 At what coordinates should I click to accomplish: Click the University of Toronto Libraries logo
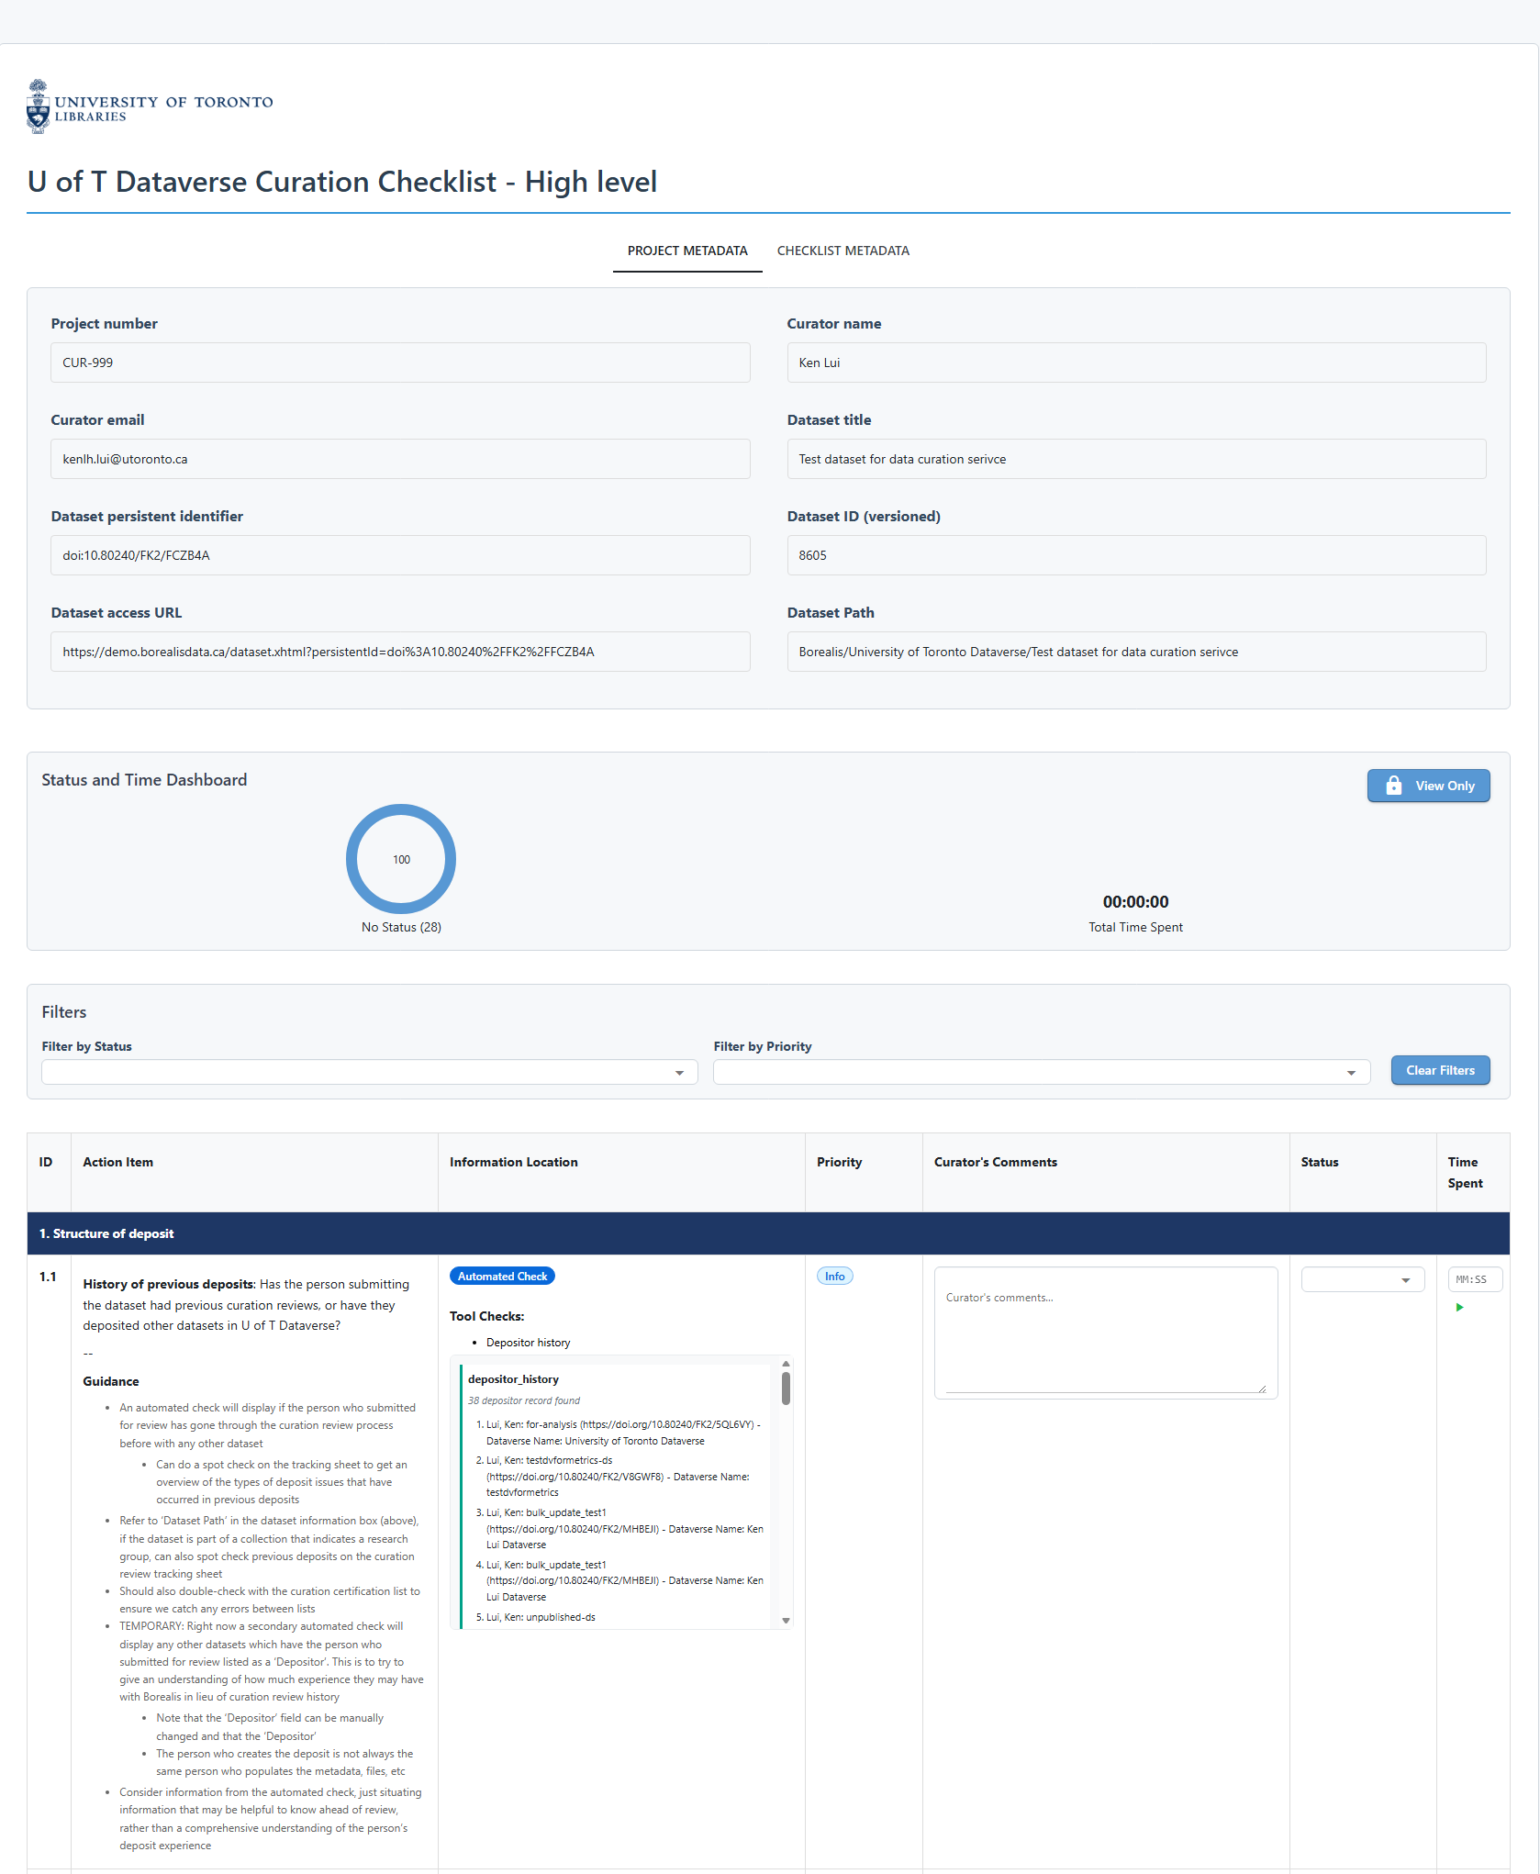(150, 106)
